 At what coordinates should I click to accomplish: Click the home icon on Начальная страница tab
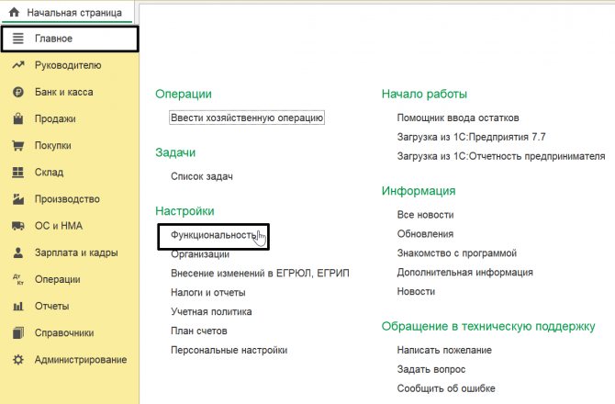tap(14, 12)
